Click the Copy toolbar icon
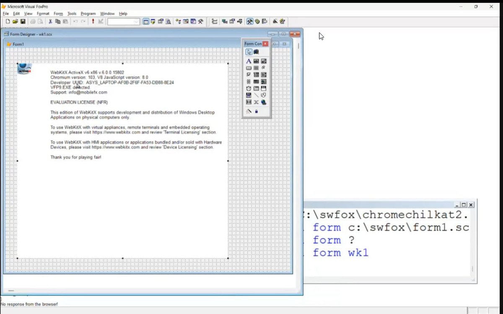The width and height of the screenshot is (503, 314). (58, 21)
